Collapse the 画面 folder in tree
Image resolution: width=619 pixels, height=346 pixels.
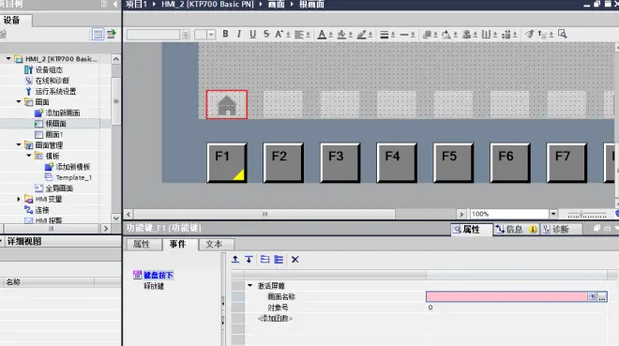coord(19,102)
